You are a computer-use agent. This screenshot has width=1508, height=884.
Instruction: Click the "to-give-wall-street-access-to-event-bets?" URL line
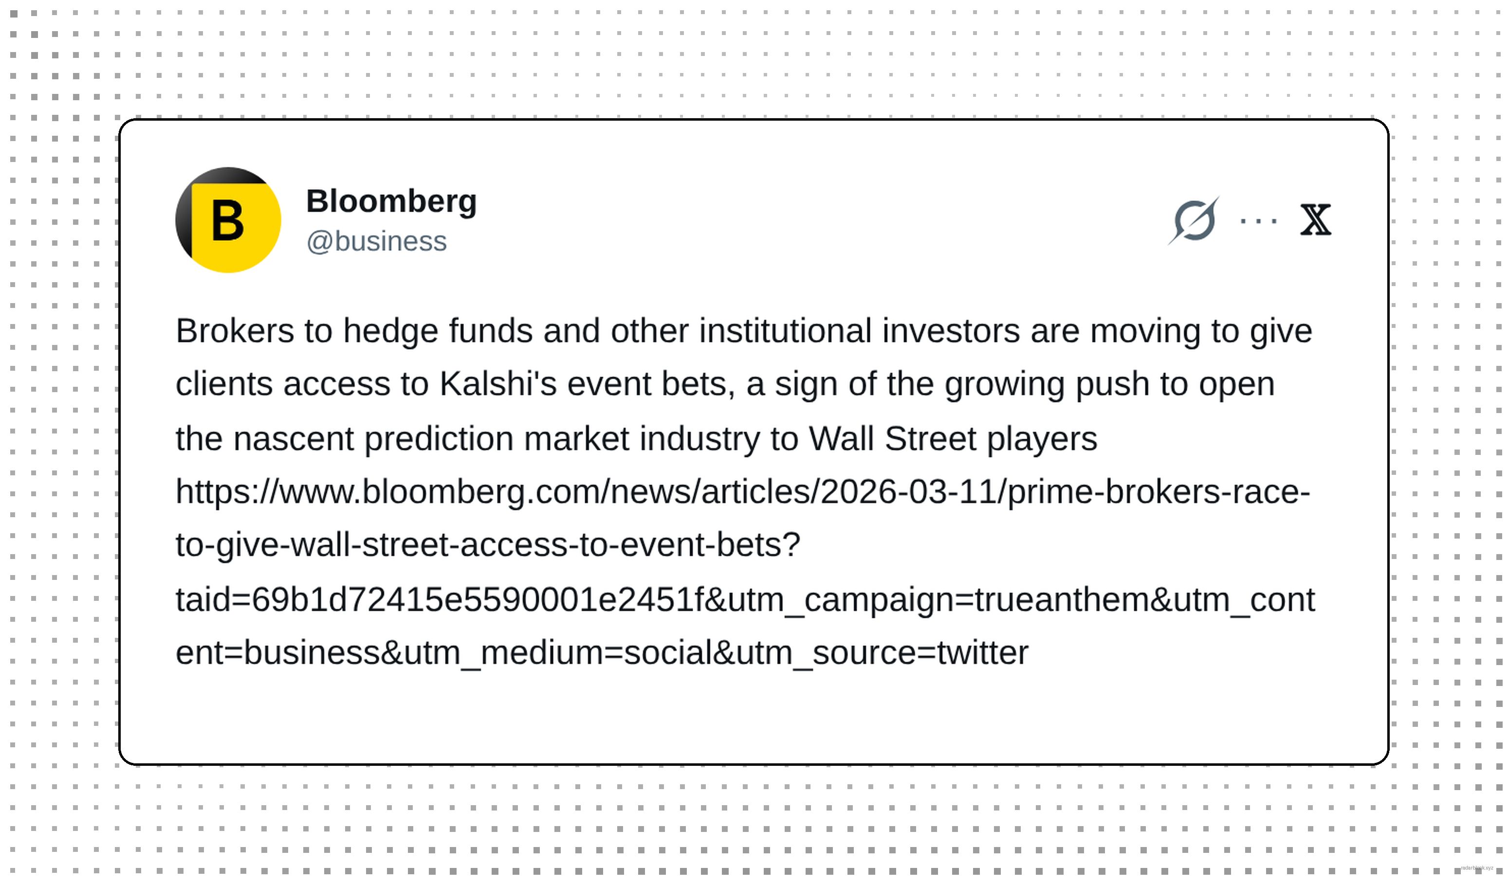488,545
